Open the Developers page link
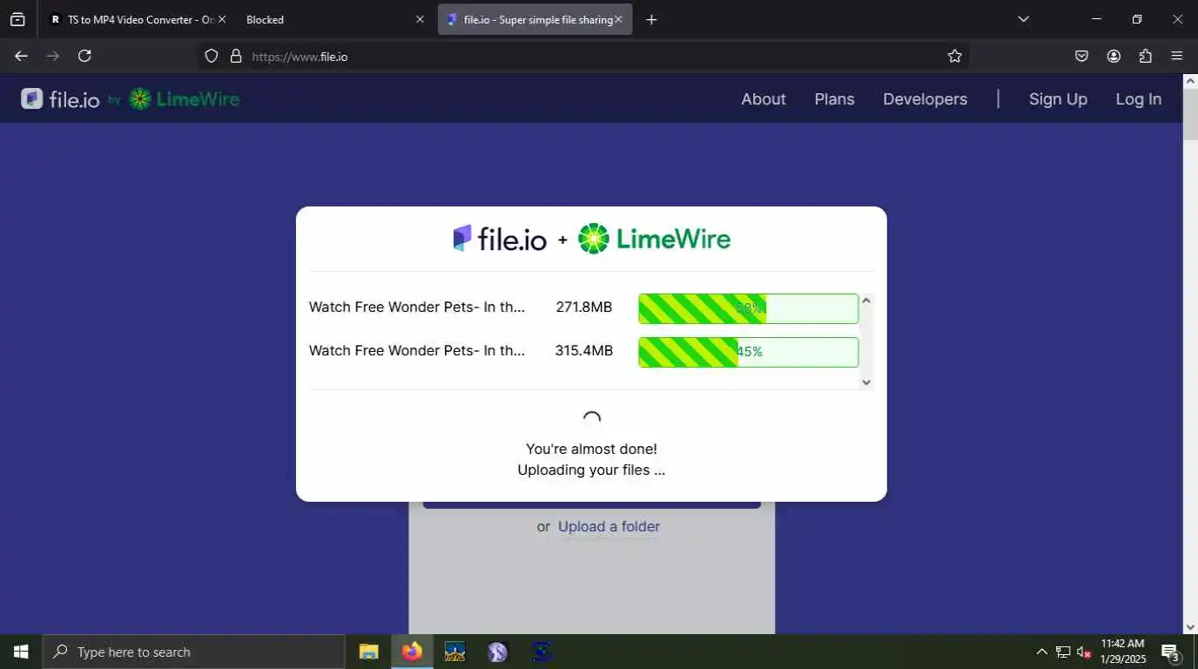This screenshot has width=1198, height=669. [x=925, y=99]
